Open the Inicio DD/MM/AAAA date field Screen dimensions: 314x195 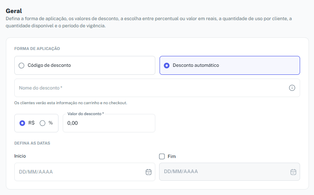tap(85, 172)
